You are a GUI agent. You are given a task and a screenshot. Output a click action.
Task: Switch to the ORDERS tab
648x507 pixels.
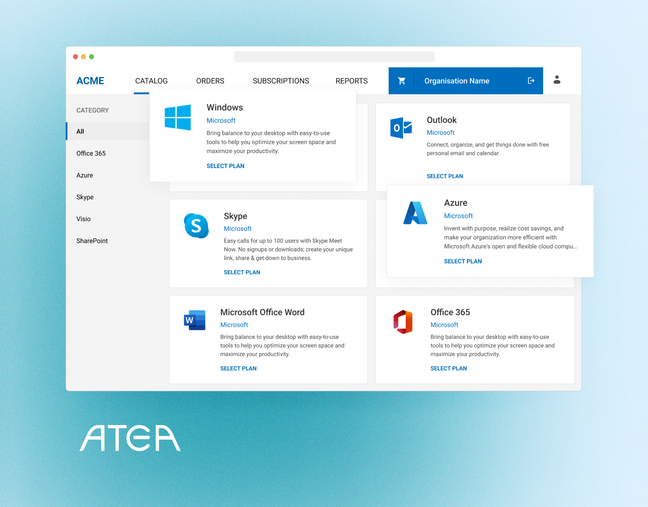coord(210,81)
